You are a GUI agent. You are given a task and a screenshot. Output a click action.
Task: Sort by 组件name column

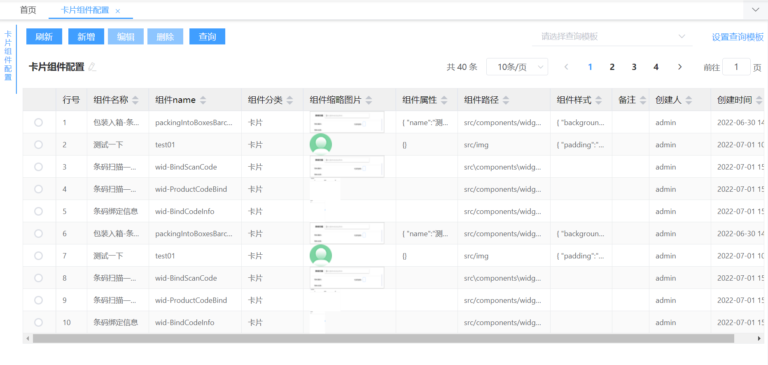tap(203, 100)
